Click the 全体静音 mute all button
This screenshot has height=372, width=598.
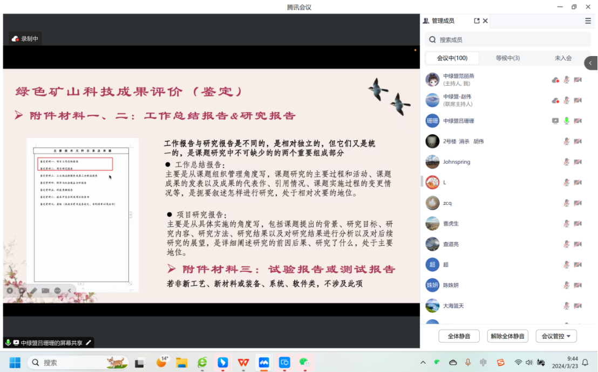(459, 336)
